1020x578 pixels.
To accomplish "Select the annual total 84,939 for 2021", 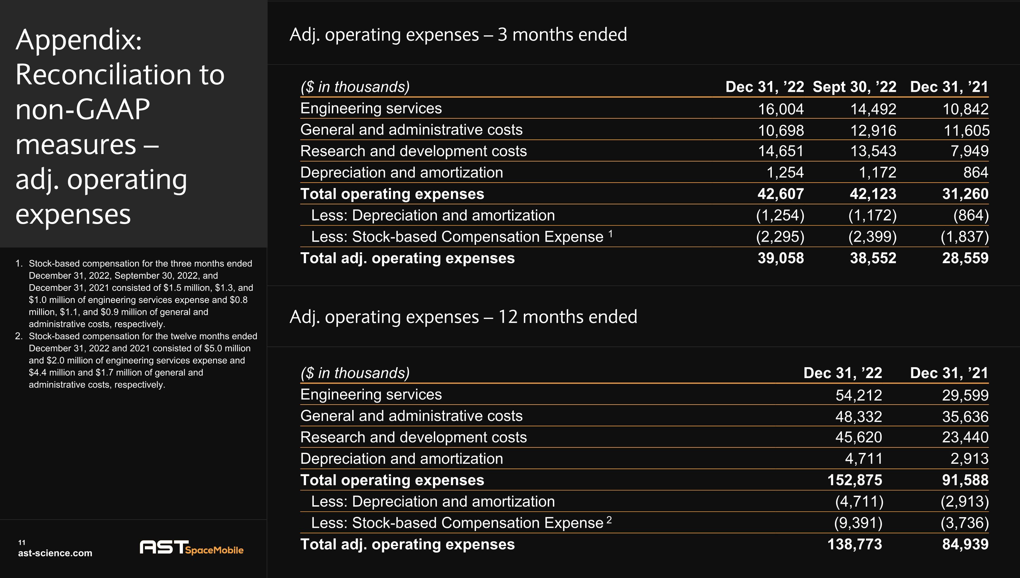I will [965, 544].
